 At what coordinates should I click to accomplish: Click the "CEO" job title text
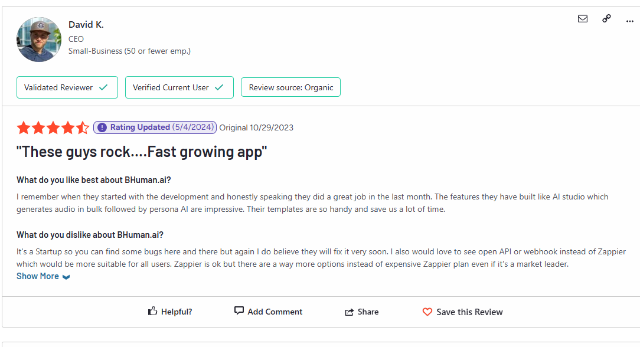pyautogui.click(x=76, y=39)
